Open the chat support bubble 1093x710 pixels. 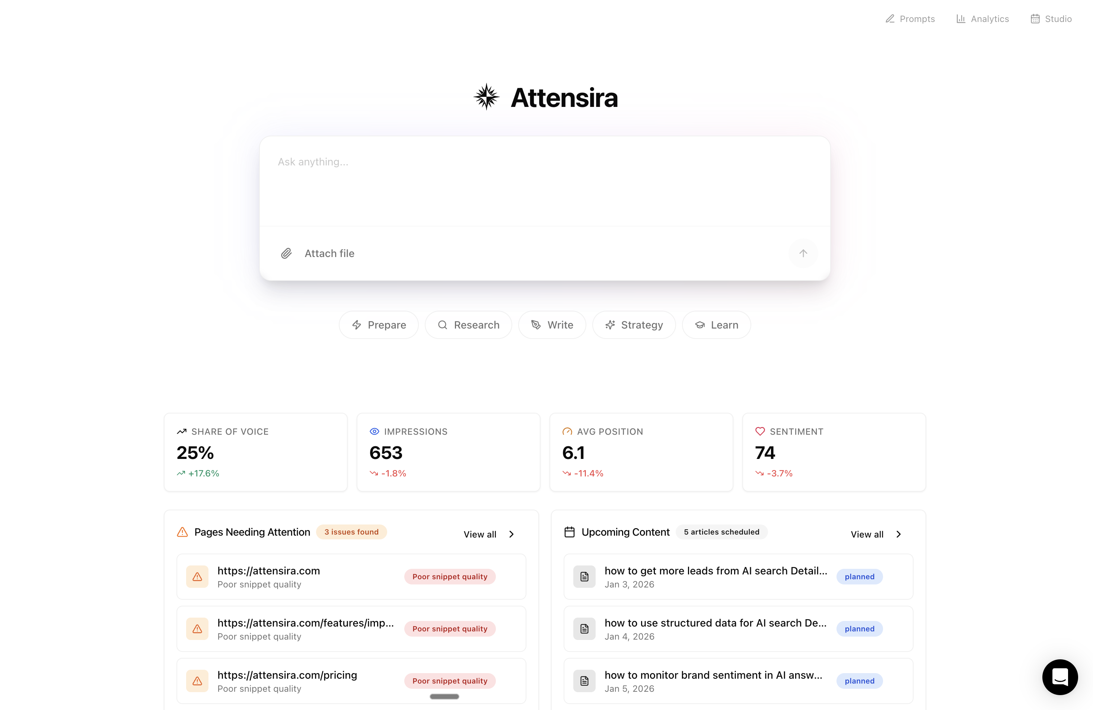click(x=1059, y=677)
